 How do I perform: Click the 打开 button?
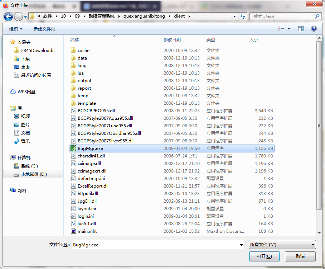265,256
